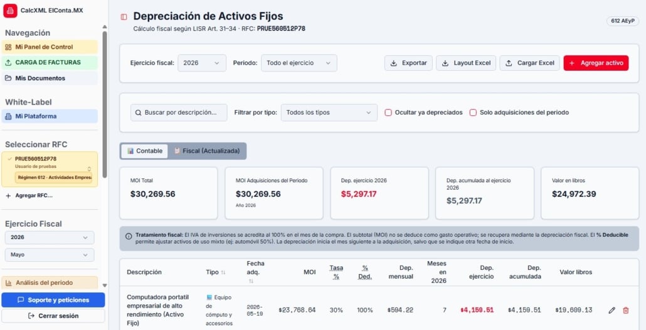Screen dimensions: 646x330
Task: Click MOI cell $23,768.64
Action: [297, 310]
